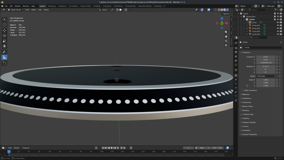Open the Object Data green triangle tab
The width and height of the screenshot is (284, 160).
236,96
